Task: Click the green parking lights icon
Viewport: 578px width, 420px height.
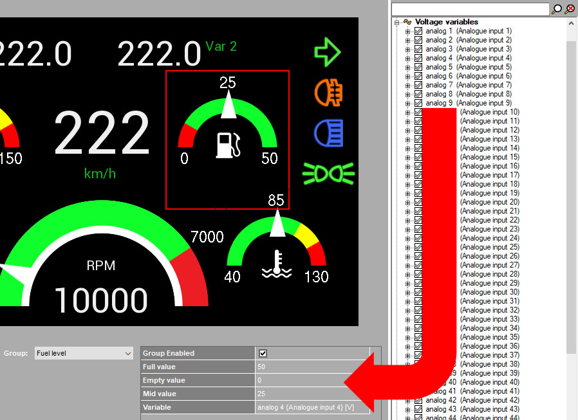Action: (x=328, y=173)
